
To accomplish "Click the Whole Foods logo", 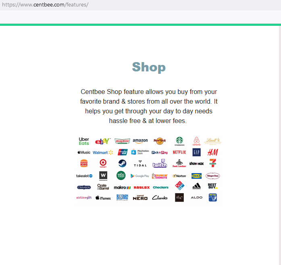I will coord(121,175).
